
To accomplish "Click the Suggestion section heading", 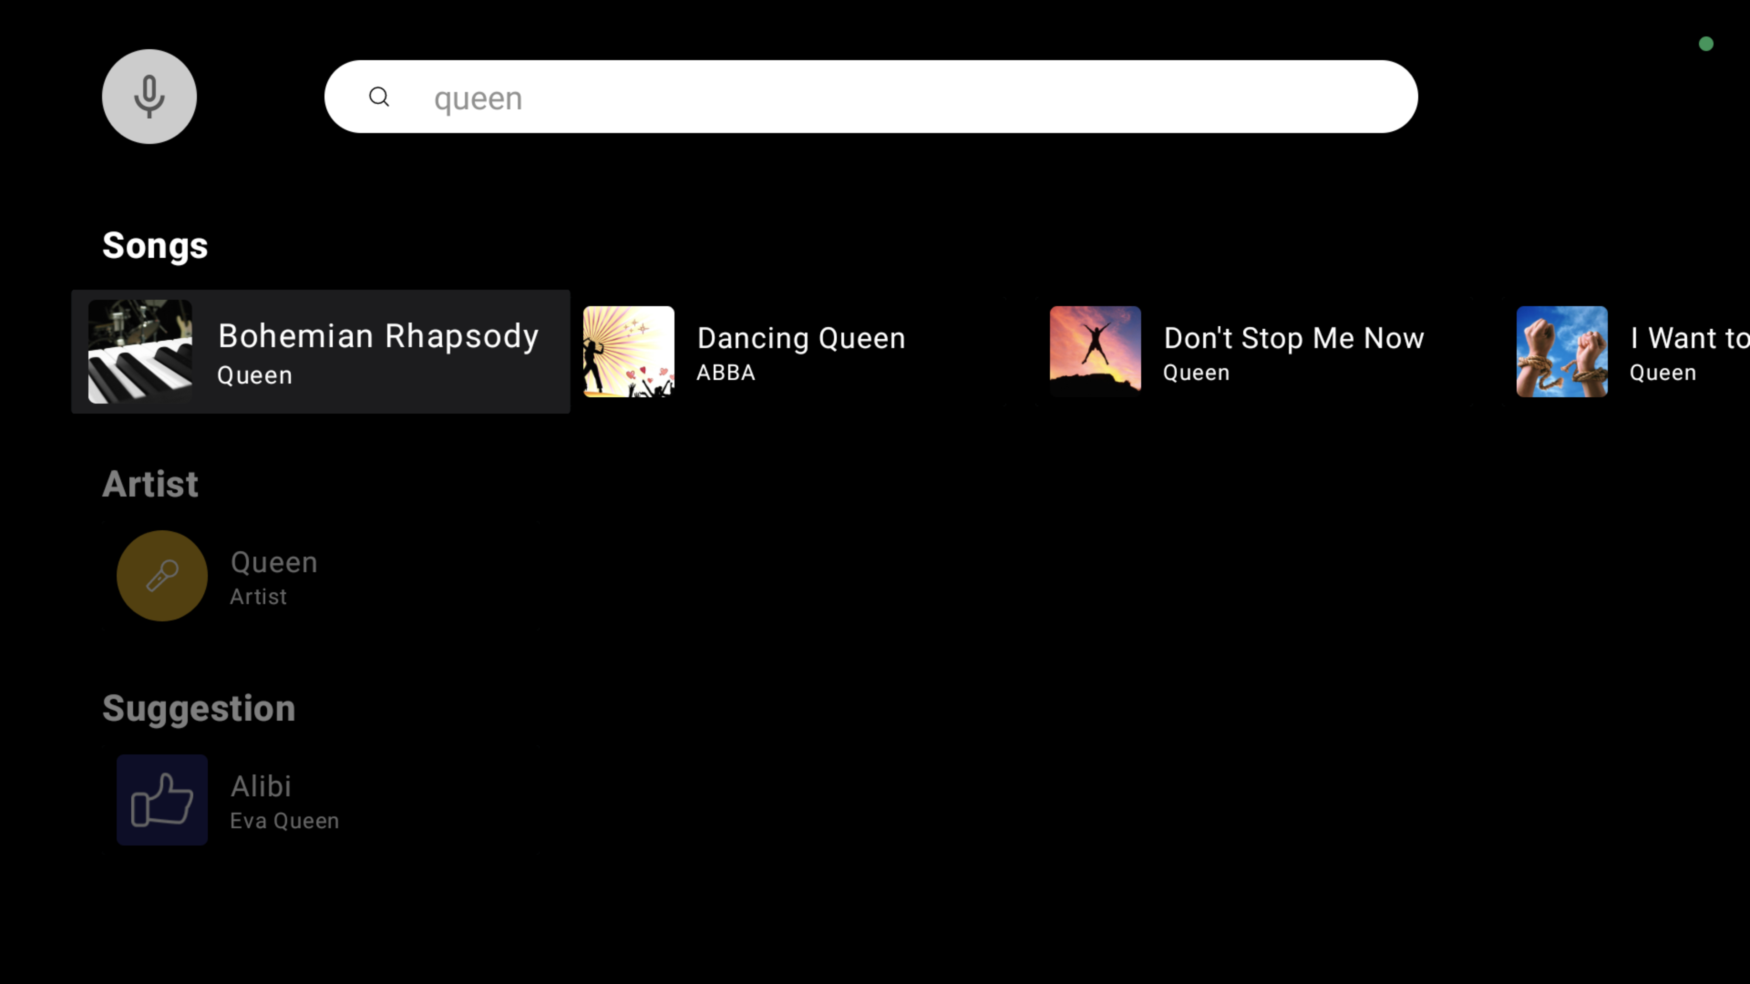I will coord(199,710).
